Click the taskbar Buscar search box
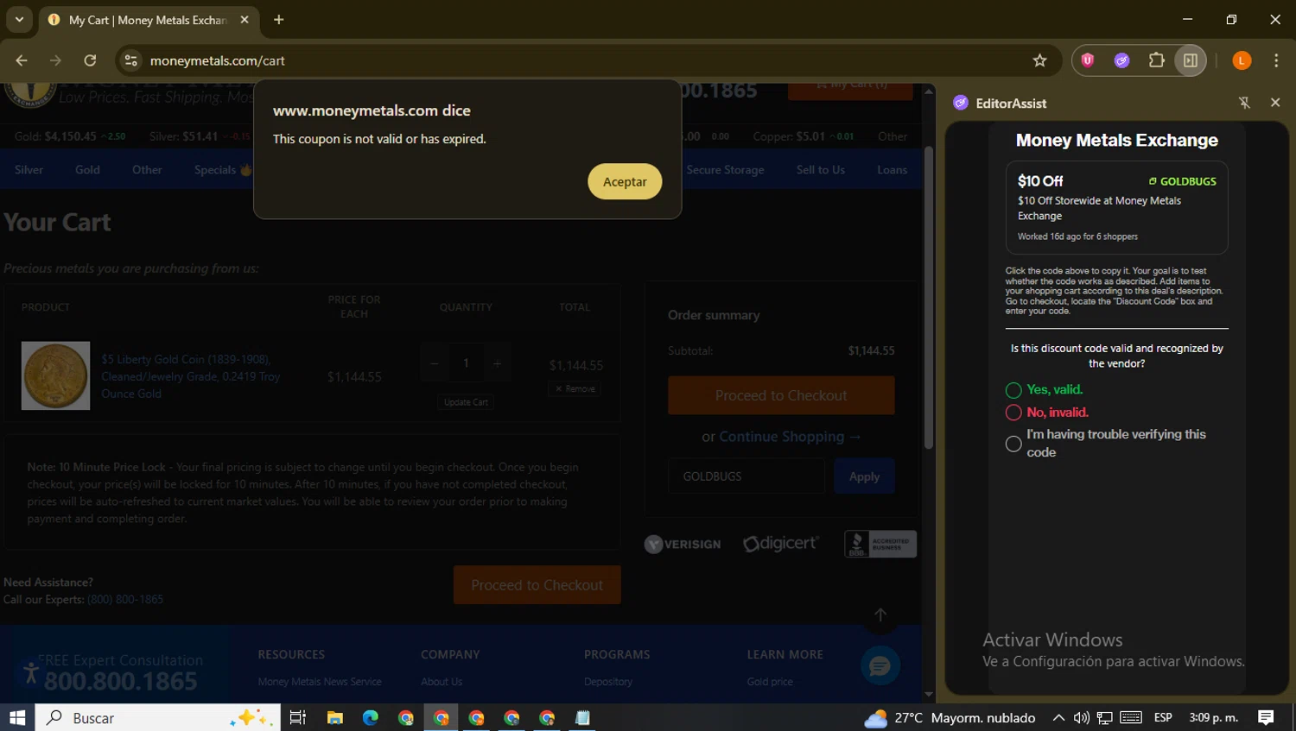The image size is (1296, 731). click(158, 717)
